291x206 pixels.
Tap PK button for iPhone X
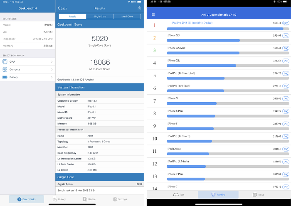tap(286, 99)
